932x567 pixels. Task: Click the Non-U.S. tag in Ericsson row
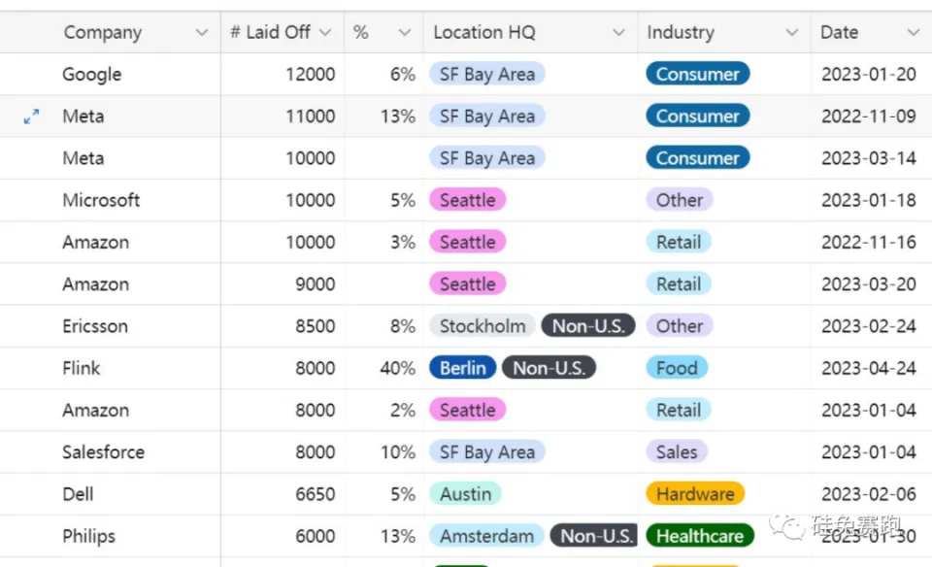(x=587, y=326)
